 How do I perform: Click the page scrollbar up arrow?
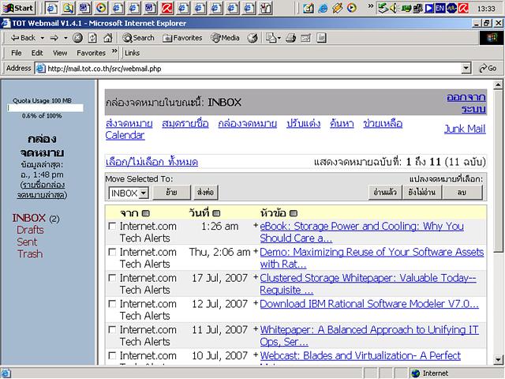498,84
